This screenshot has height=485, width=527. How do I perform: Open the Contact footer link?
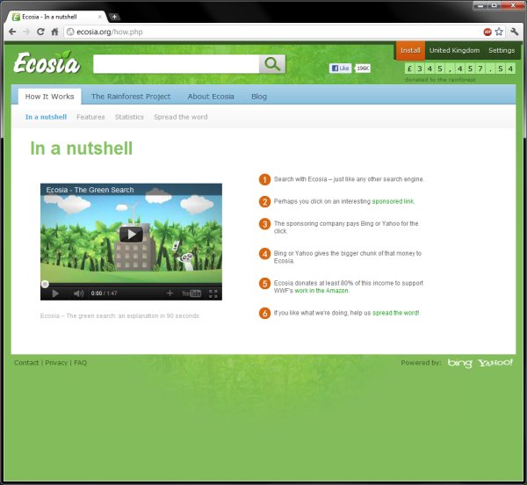pos(26,363)
